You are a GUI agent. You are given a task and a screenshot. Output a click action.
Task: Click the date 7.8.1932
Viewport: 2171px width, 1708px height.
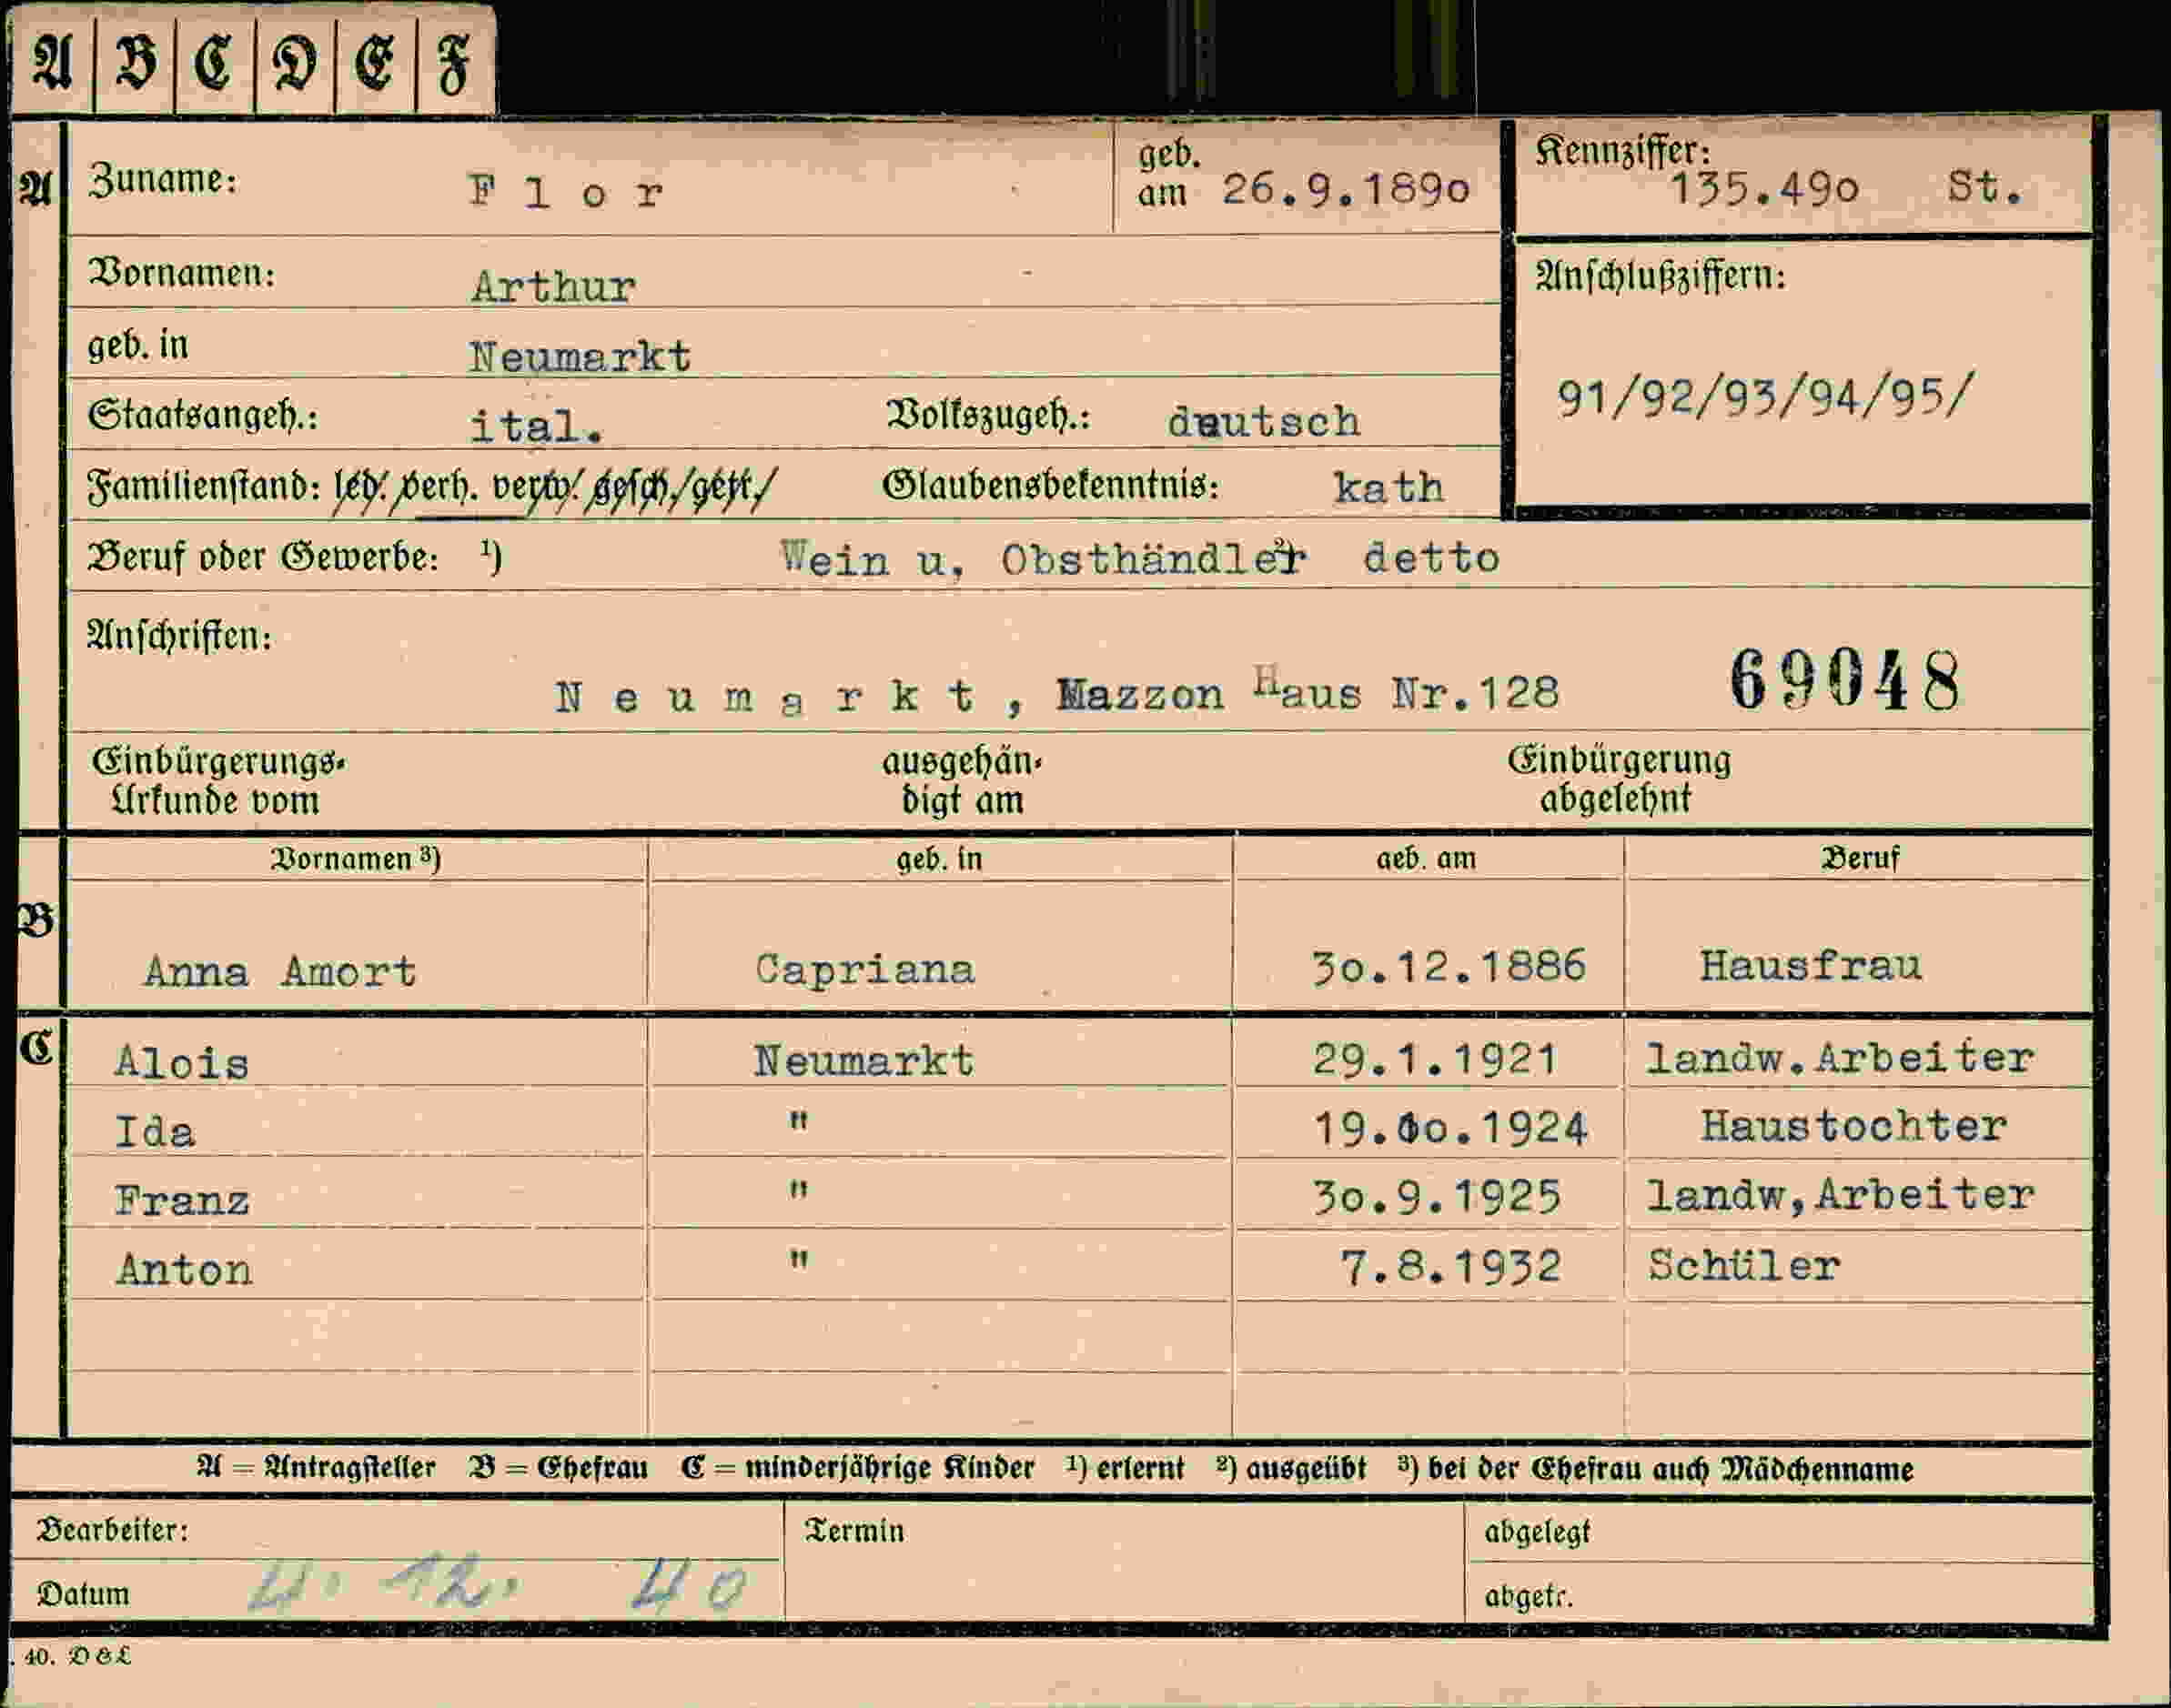tap(1449, 1267)
